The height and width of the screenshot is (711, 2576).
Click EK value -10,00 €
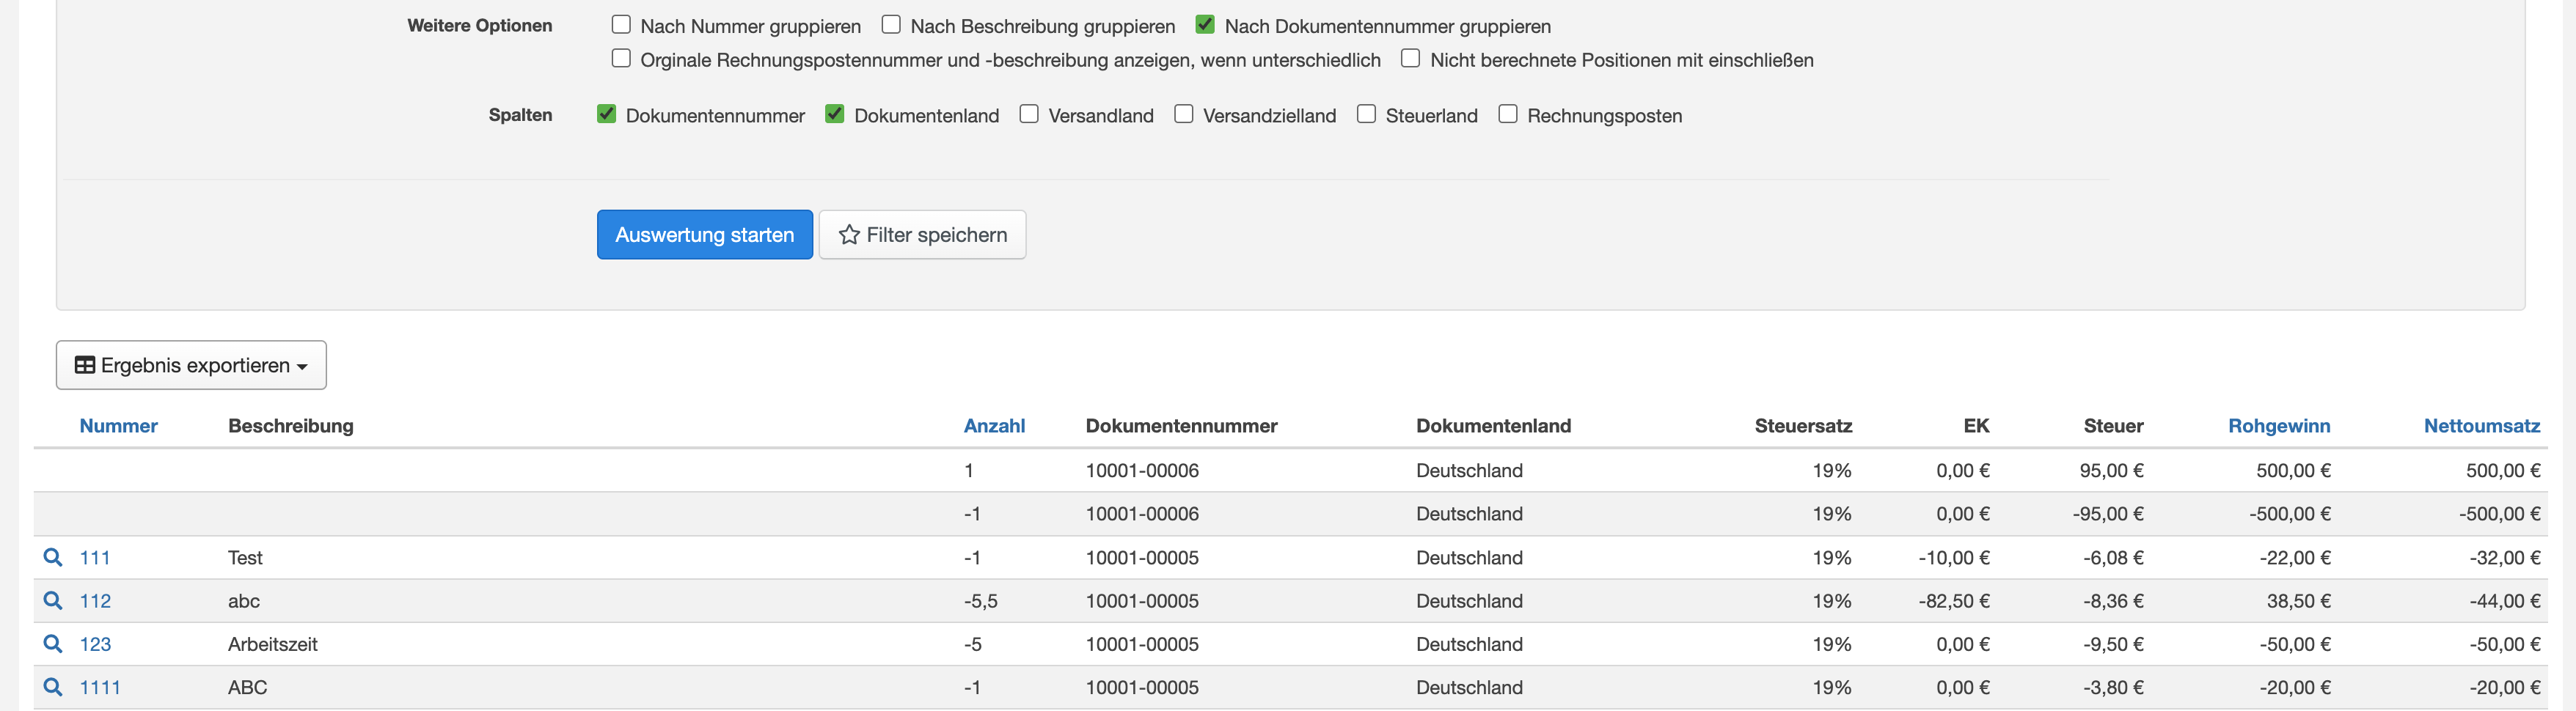coord(1954,558)
